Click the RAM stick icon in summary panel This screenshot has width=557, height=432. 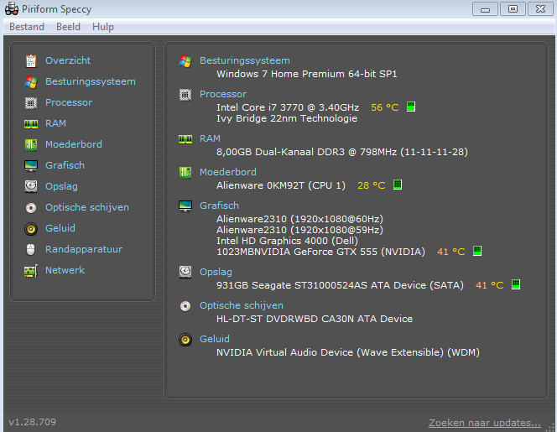[x=185, y=139]
